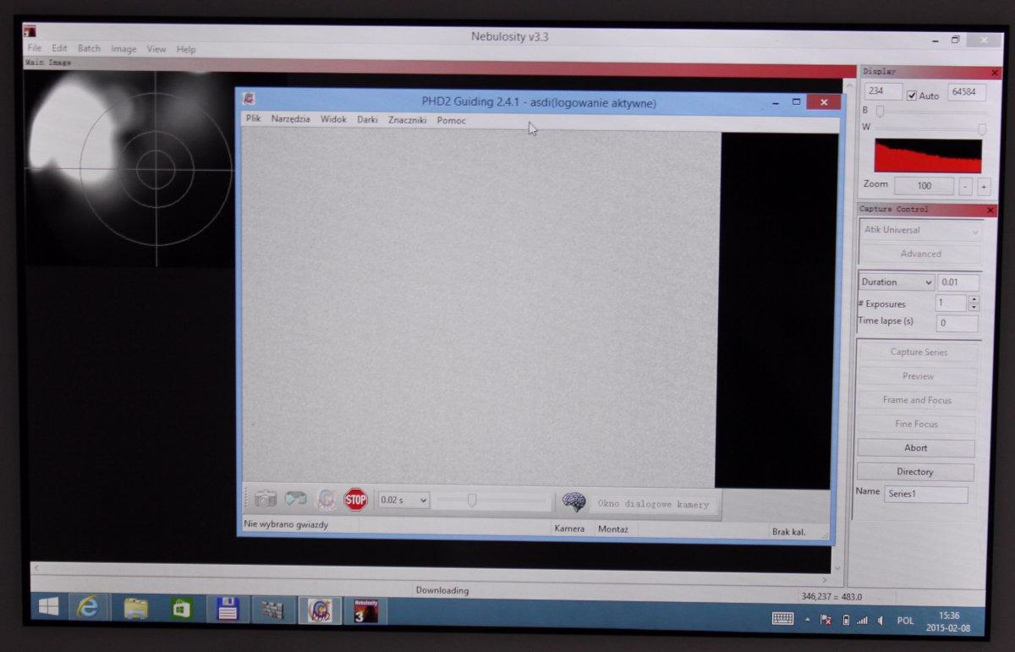The width and height of the screenshot is (1015, 652).
Task: Click the PHD2 guide target icon
Action: pyautogui.click(x=326, y=500)
